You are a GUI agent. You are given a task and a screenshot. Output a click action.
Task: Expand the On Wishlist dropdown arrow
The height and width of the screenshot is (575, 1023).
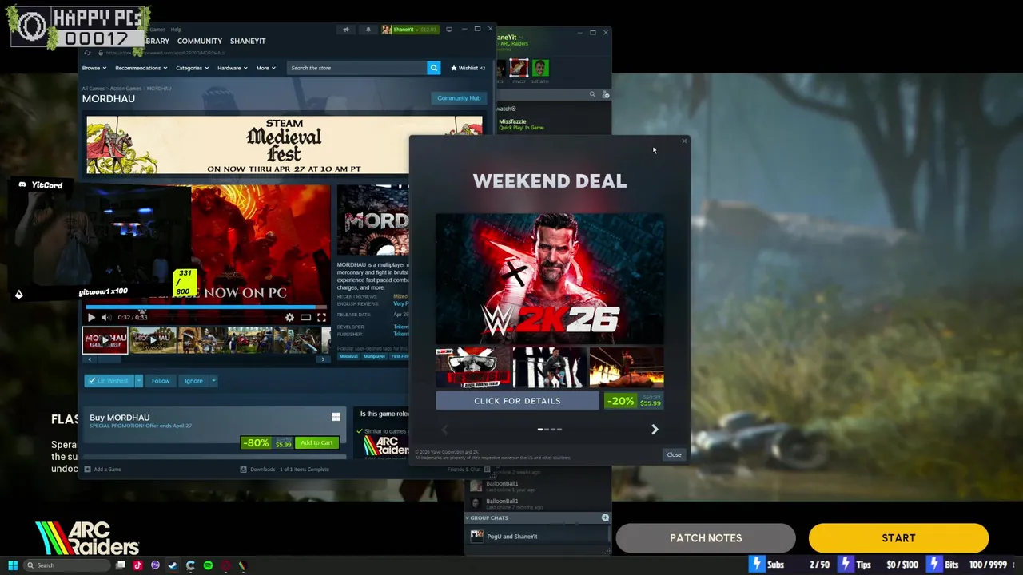pyautogui.click(x=138, y=381)
